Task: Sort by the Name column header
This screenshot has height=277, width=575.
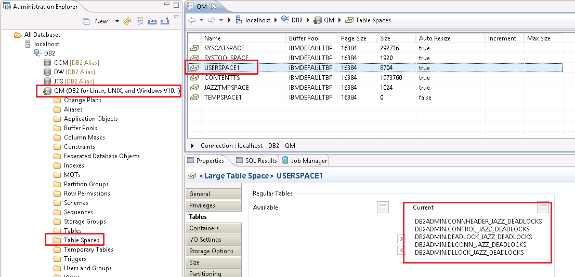Action: point(243,38)
